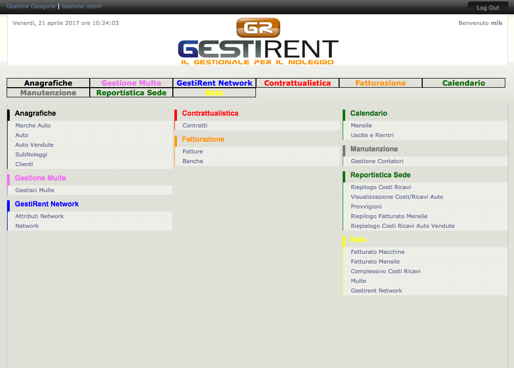
Task: Click the blue GestiRent Network section heading
Action: (x=47, y=204)
